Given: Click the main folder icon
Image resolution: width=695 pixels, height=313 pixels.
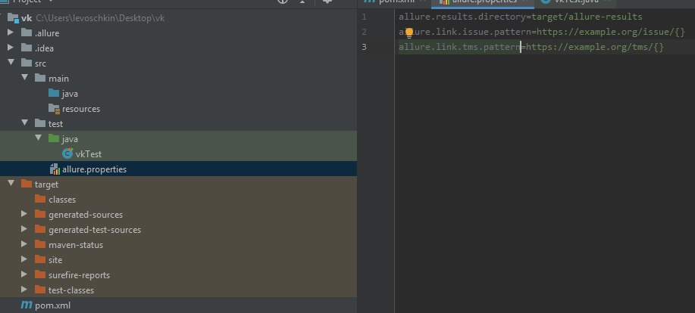Looking at the screenshot, I should tap(40, 78).
